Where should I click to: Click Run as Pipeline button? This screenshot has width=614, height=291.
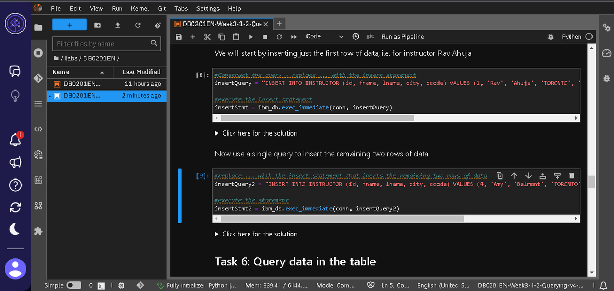tap(403, 37)
